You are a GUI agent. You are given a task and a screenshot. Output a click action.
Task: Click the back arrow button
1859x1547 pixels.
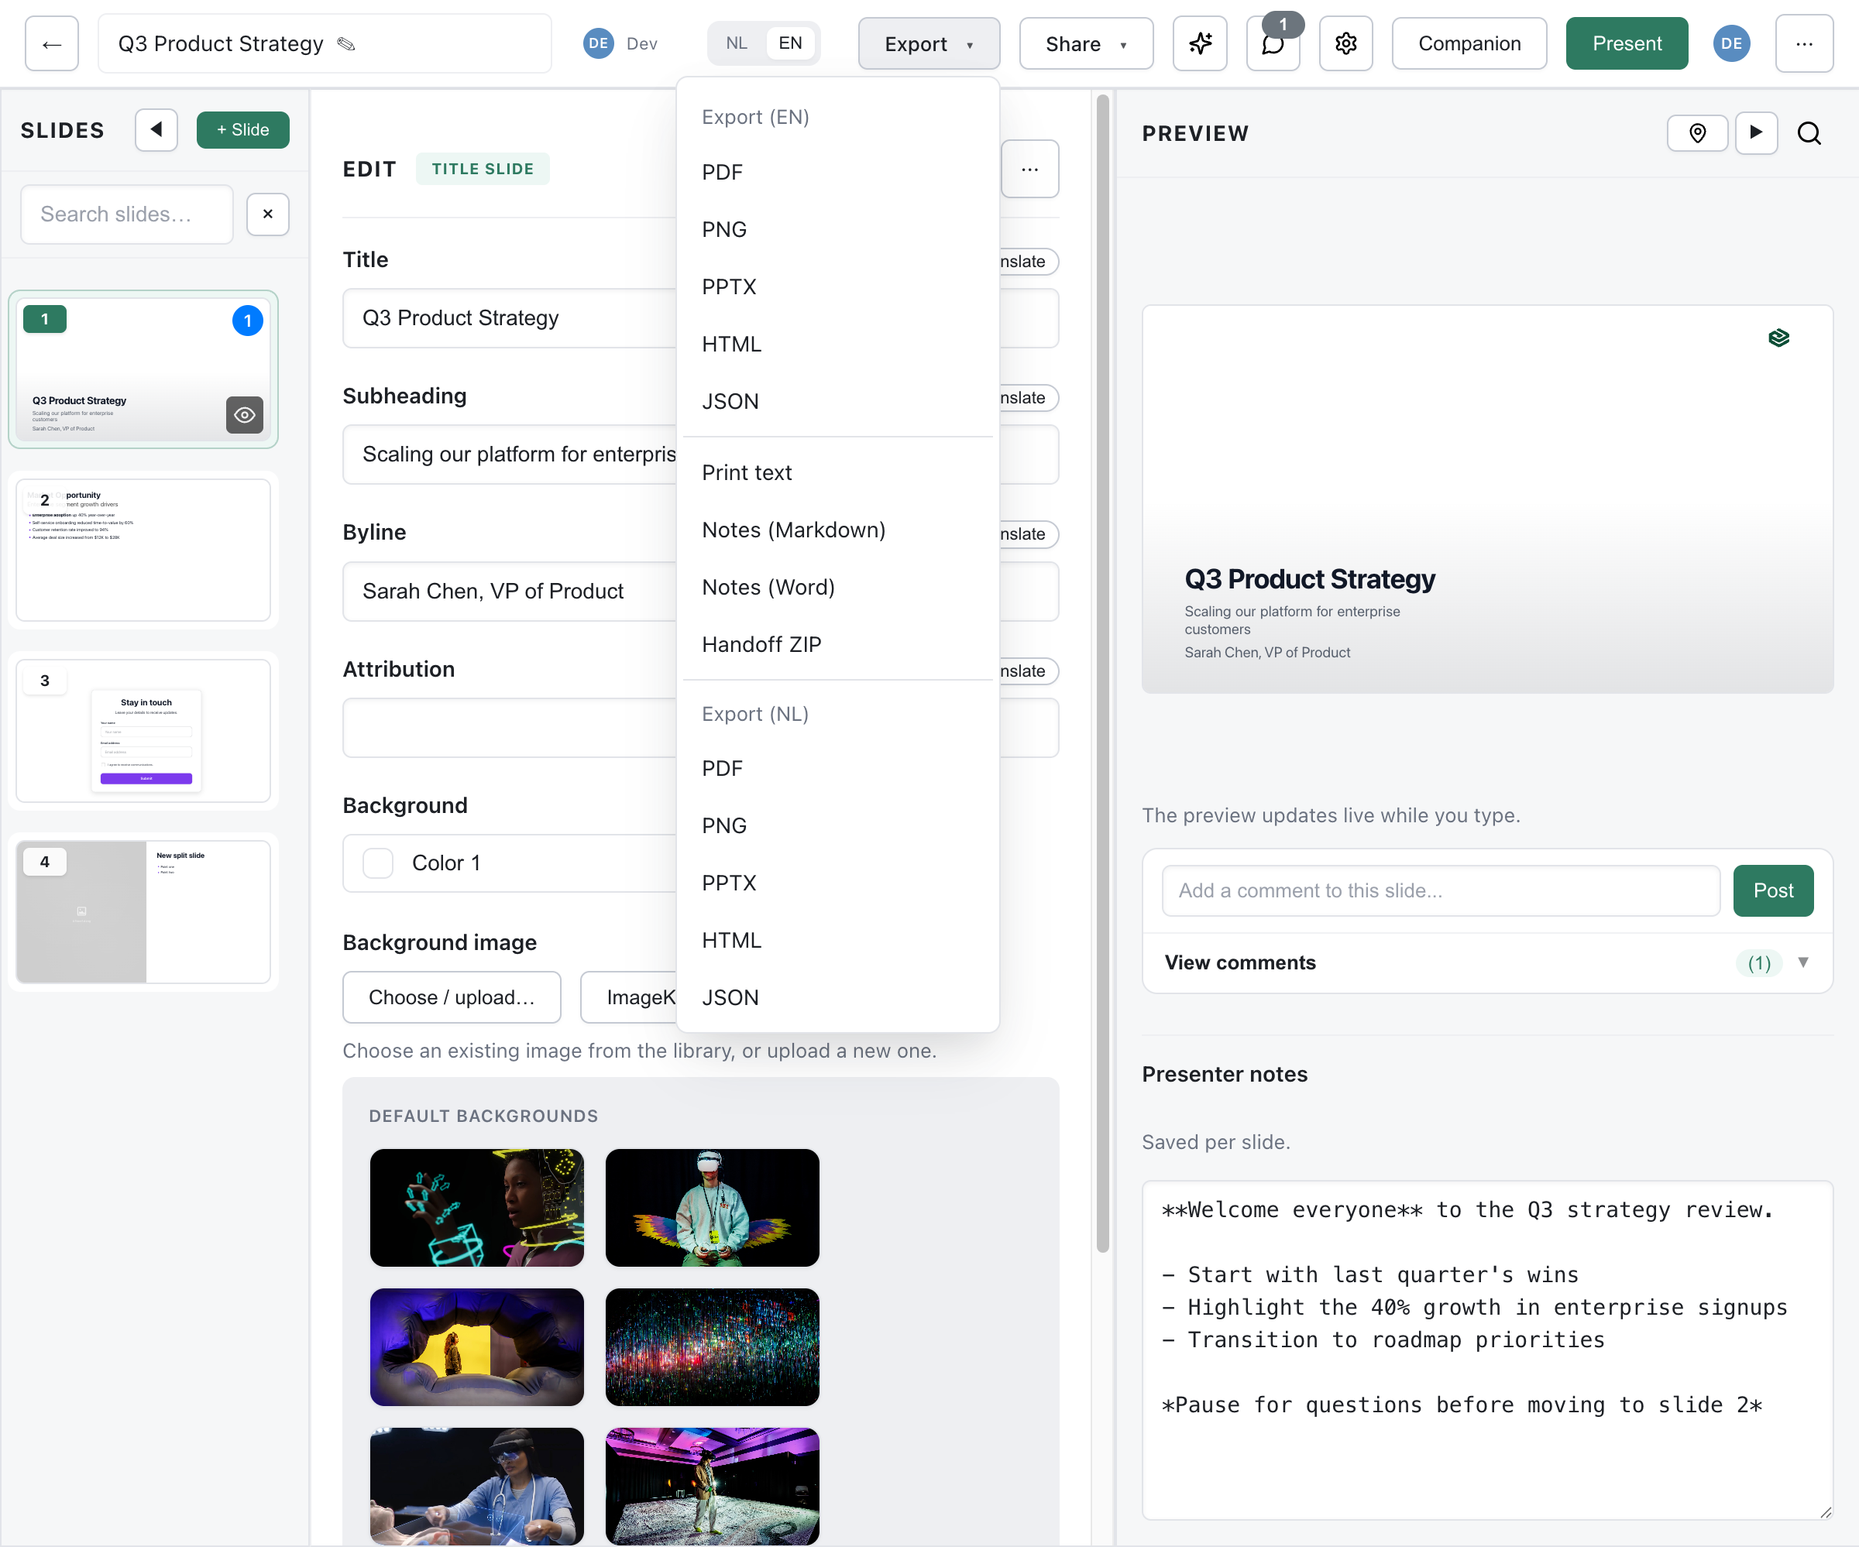51,43
